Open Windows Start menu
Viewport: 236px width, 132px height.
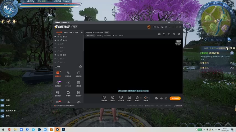pyautogui.click(x=3, y=129)
